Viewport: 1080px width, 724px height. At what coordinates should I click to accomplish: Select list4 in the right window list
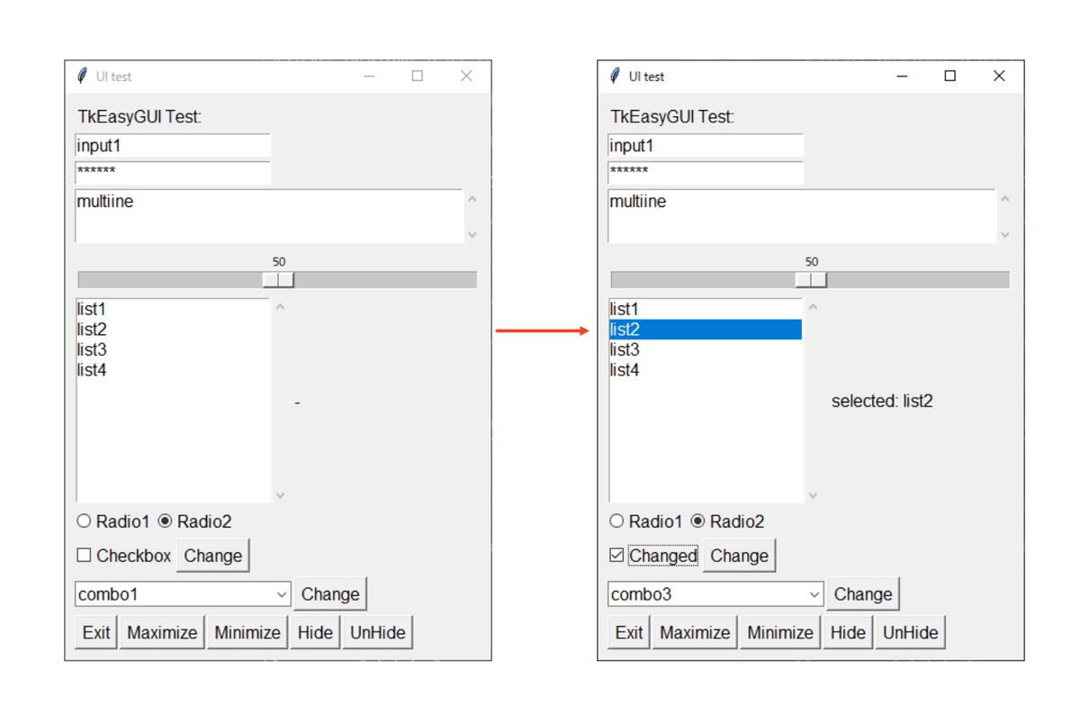click(706, 369)
